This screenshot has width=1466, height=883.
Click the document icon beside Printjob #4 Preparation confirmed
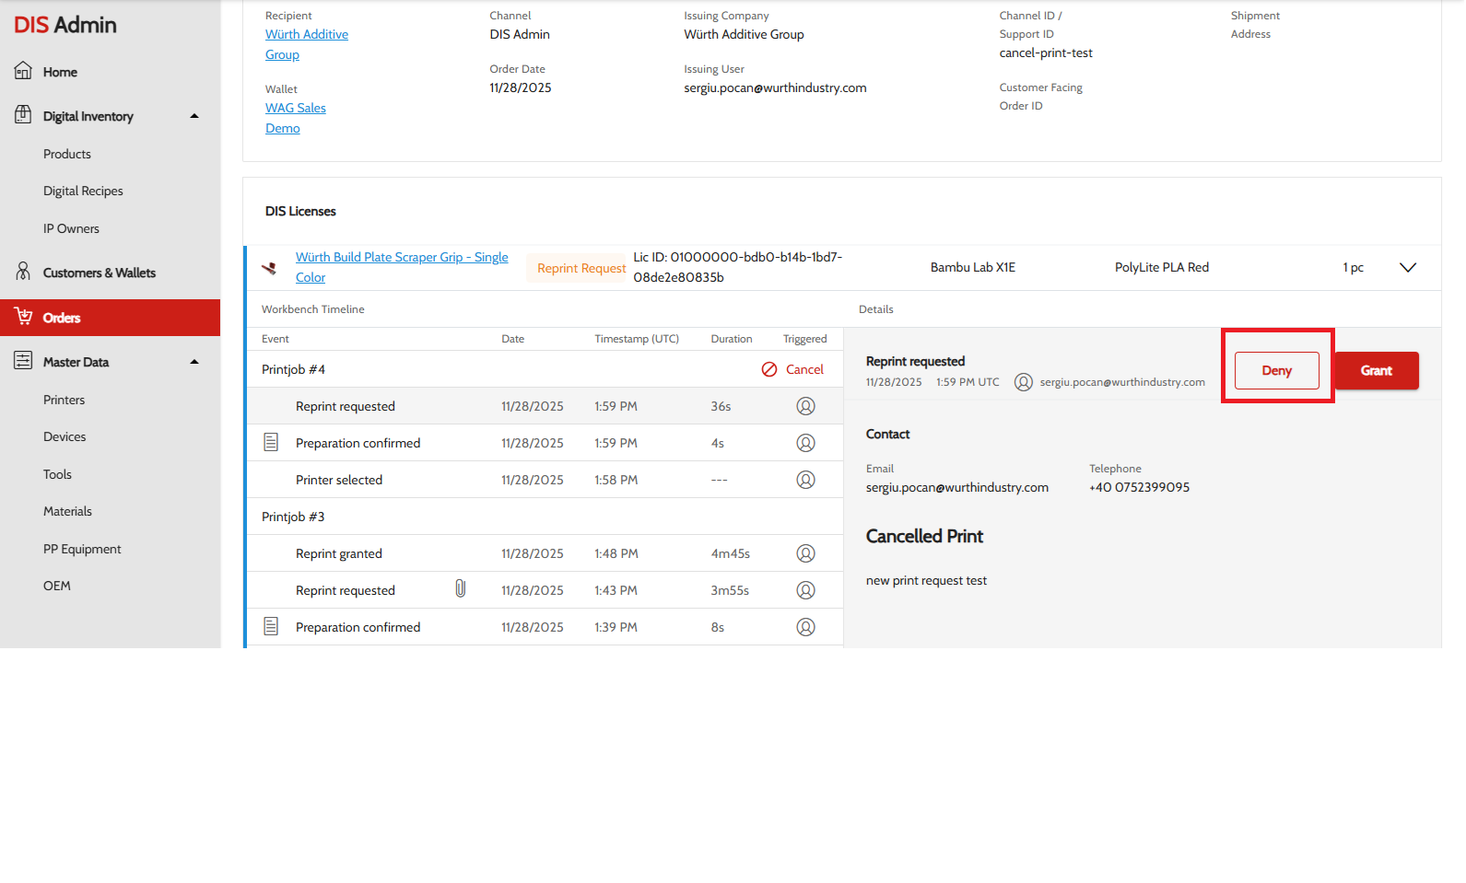[271, 443]
